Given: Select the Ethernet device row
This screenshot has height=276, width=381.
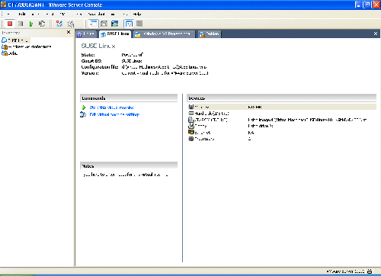Looking at the screenshot, I should [x=282, y=133].
